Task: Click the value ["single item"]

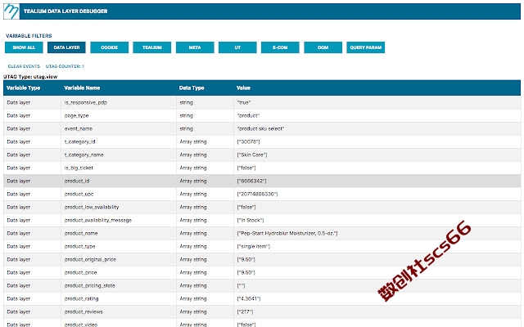Action: coord(253,246)
